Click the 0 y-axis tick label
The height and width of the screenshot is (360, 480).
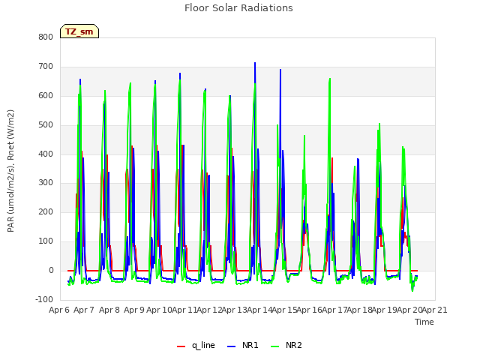pyautogui.click(x=51, y=270)
